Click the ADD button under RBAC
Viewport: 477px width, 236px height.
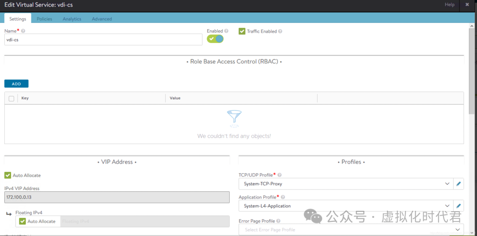[16, 84]
